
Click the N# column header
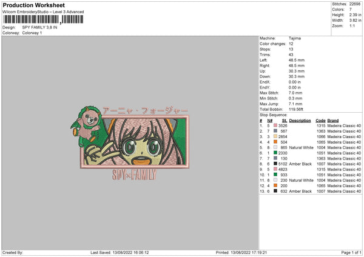(x=270, y=121)
